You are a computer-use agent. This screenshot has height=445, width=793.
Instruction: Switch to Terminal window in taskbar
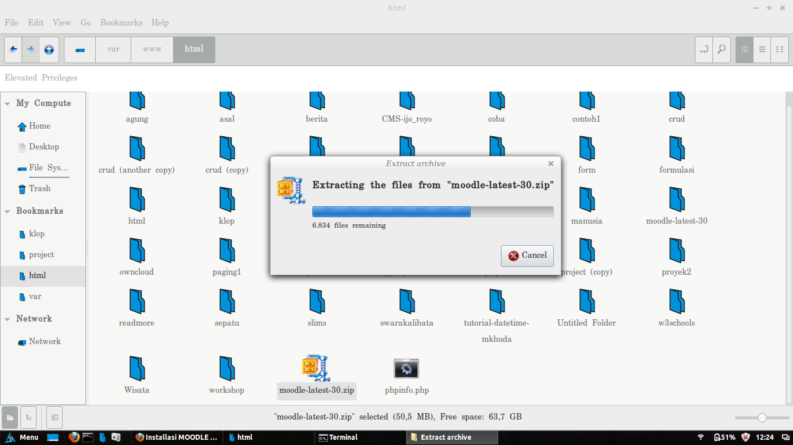pyautogui.click(x=361, y=437)
